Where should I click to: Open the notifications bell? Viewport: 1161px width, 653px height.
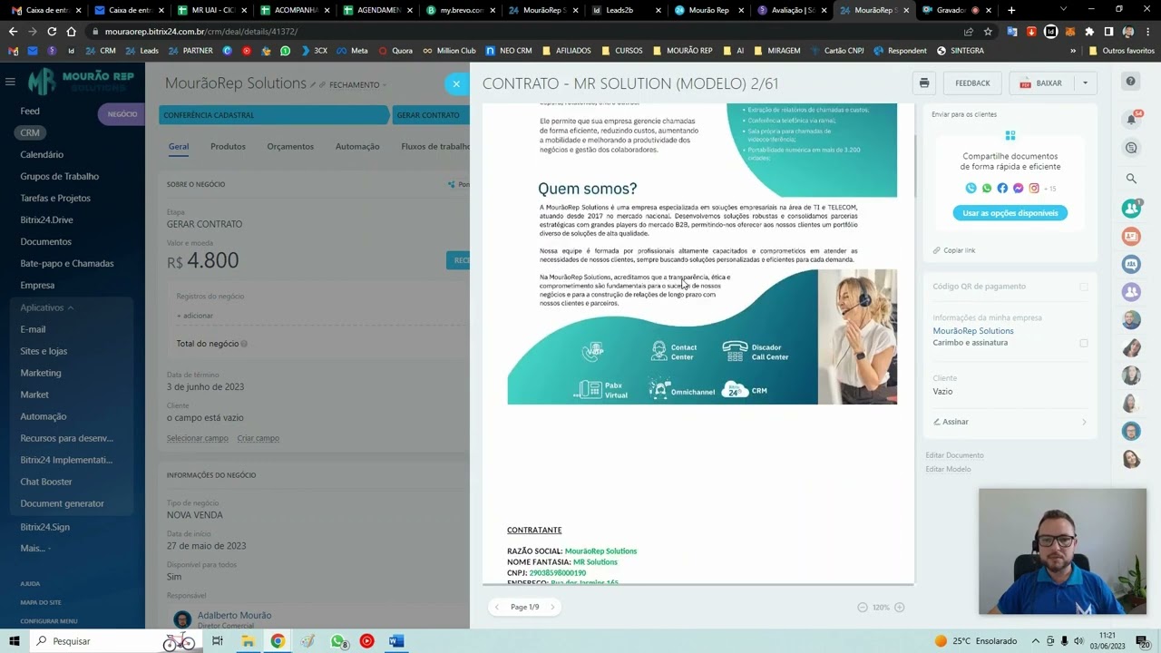coord(1131,119)
